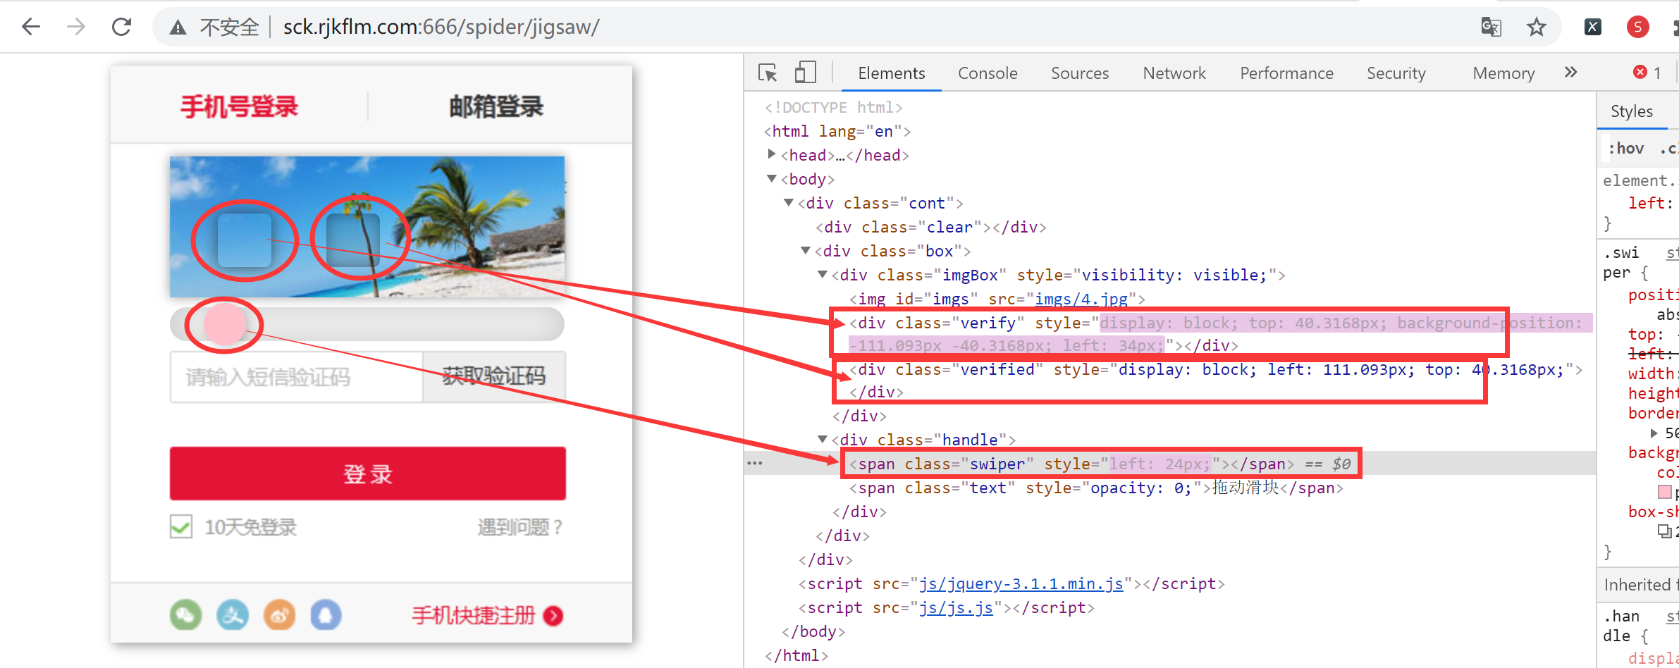Click the blue QQ login icon
The height and width of the screenshot is (668, 1679).
326,615
